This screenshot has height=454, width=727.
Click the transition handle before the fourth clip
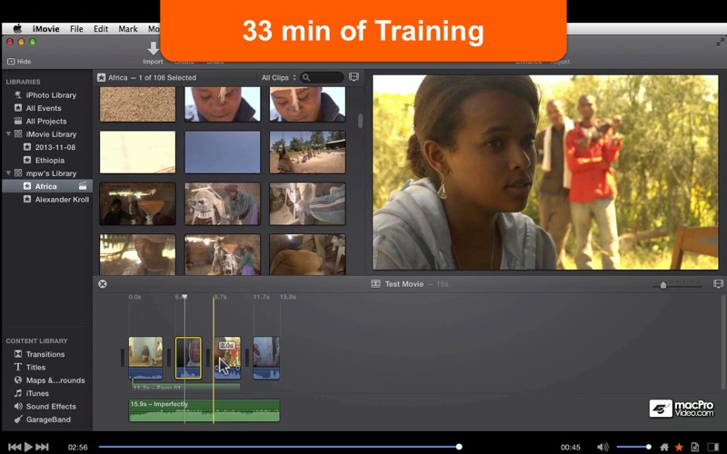tap(246, 358)
